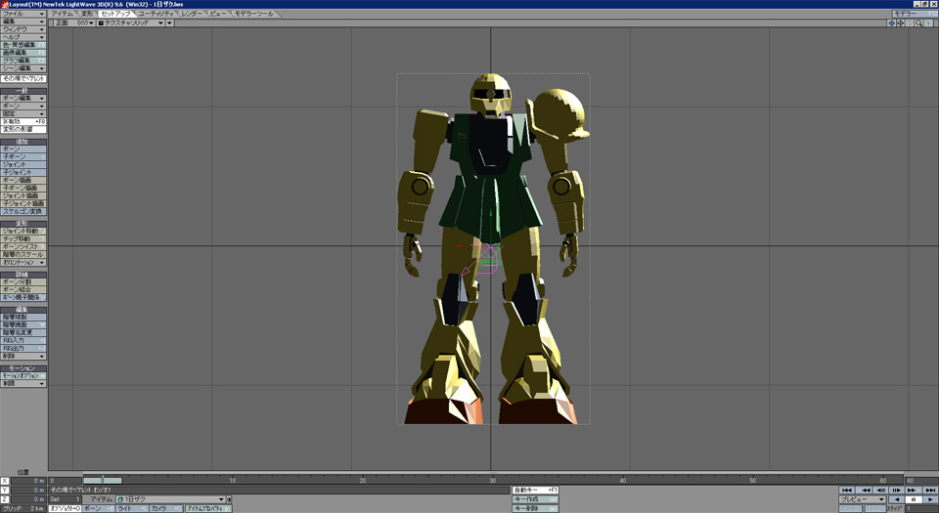Open the ヘルプ (Help) menu dropdown

click(23, 37)
